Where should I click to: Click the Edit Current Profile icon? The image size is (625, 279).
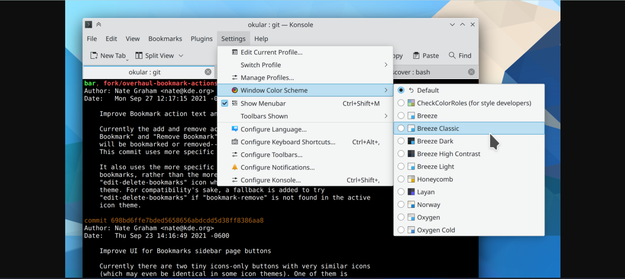coord(235,52)
